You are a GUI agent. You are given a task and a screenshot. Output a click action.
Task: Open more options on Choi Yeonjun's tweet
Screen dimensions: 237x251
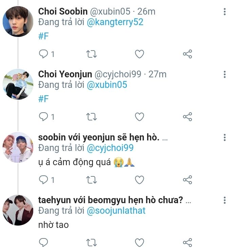coord(225,75)
